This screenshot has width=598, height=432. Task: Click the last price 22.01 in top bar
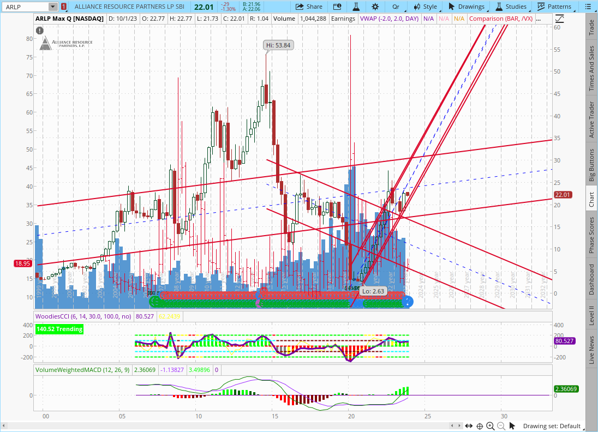click(x=204, y=7)
